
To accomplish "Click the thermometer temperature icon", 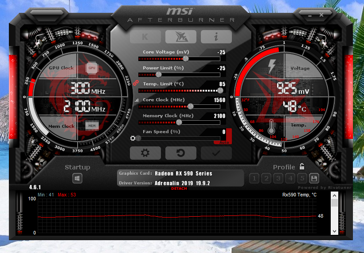I will coord(271,127).
